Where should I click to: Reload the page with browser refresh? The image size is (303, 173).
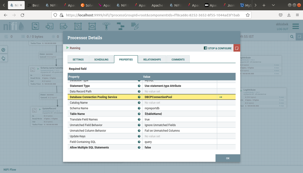[x=22, y=15]
